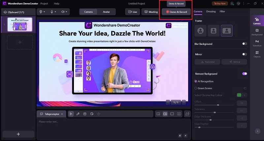264x141 pixels.
Task: Switch to Avatar mode
Action: coord(106,12)
